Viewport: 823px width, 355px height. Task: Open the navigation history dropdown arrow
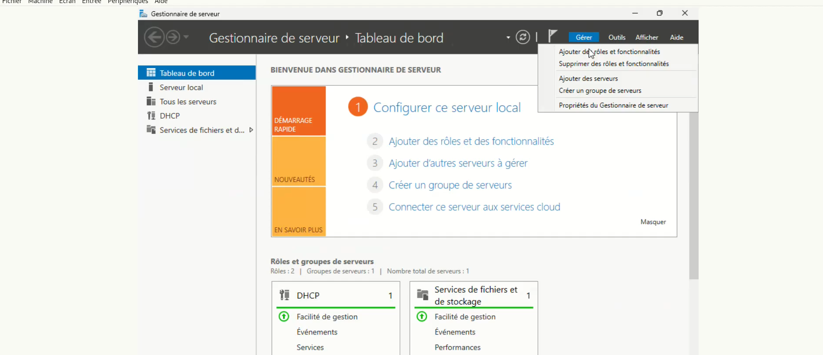[186, 37]
